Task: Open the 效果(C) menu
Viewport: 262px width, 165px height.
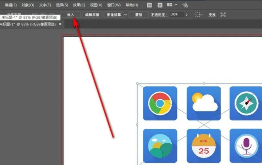Action: (x=79, y=5)
